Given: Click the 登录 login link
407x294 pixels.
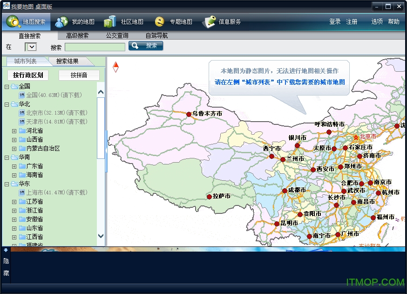Looking at the screenshot, I should [x=334, y=21].
